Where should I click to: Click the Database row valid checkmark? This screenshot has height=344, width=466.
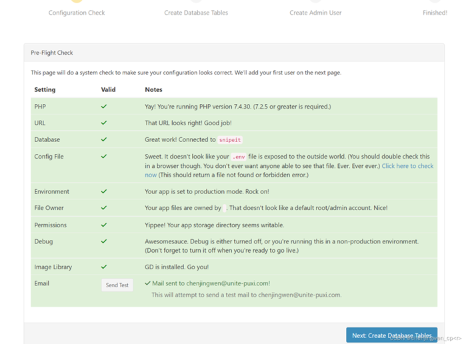click(x=104, y=140)
